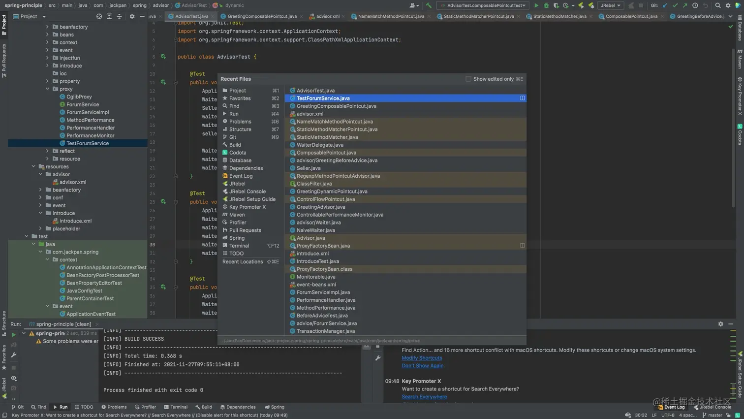
Task: Run the AdvisorTest configuration with green play button
Action: pos(536,5)
